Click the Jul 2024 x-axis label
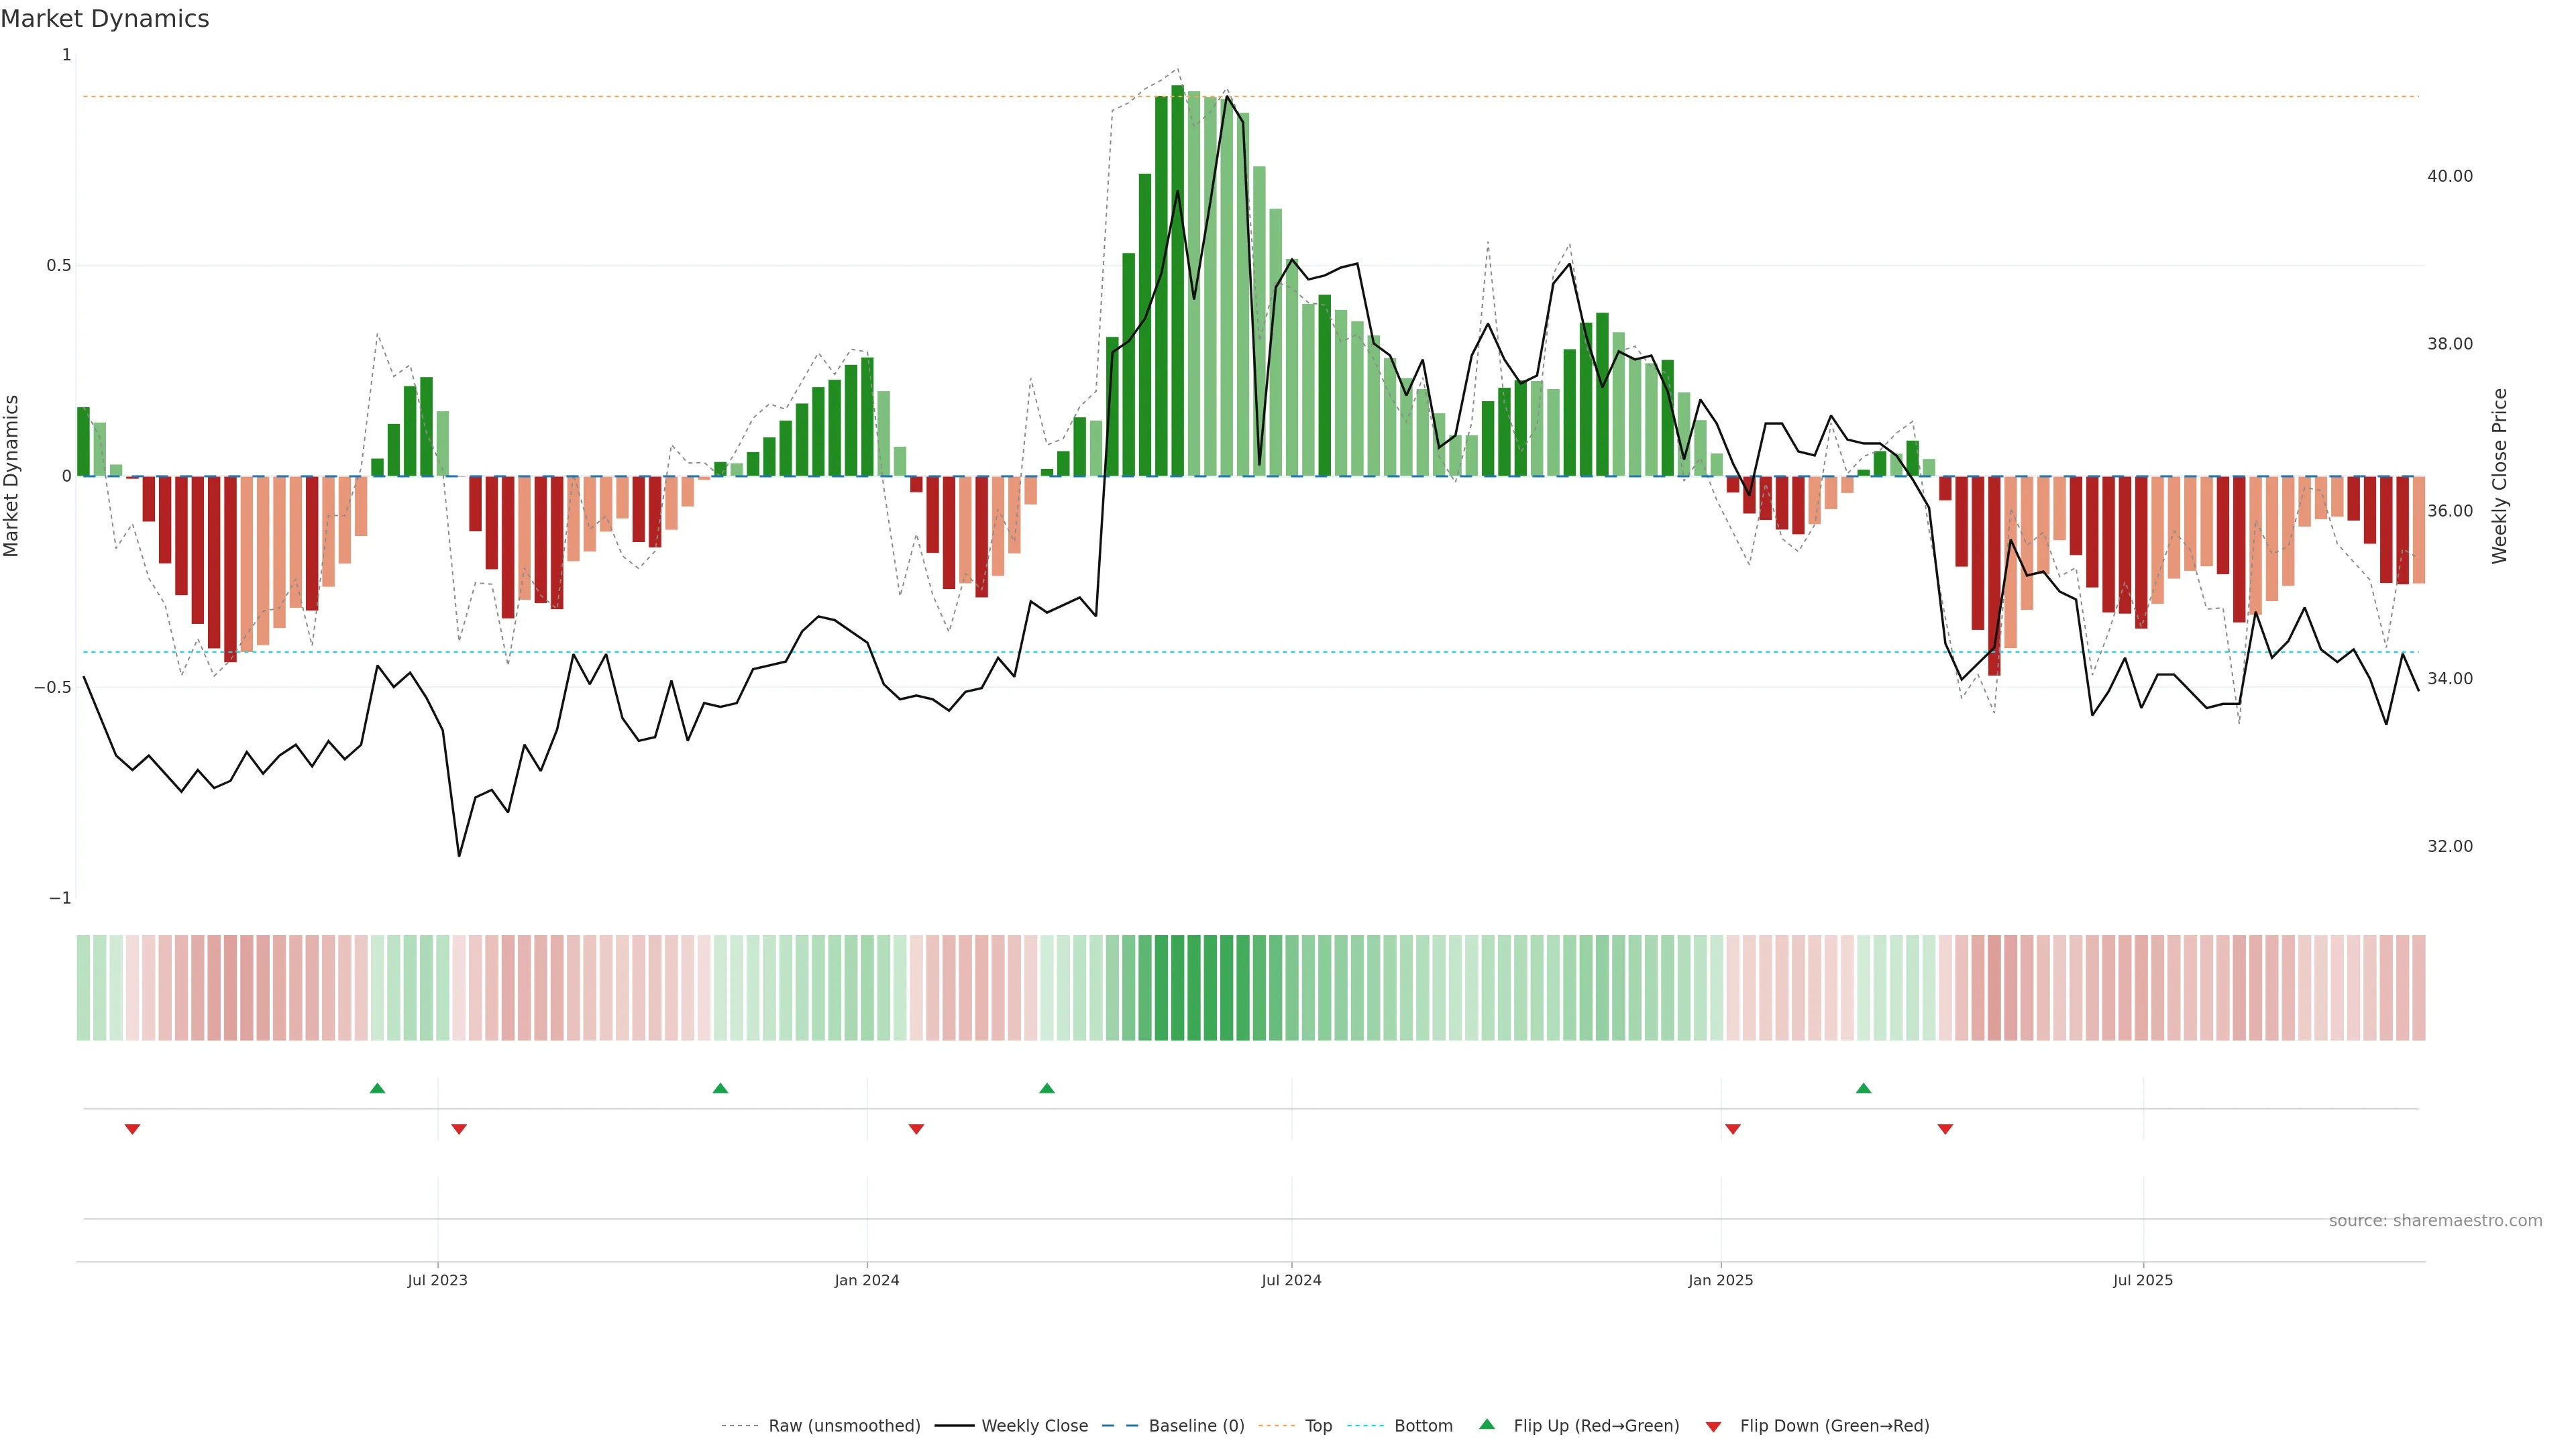Screen dimensions: 2576x1449 pos(1291,1280)
